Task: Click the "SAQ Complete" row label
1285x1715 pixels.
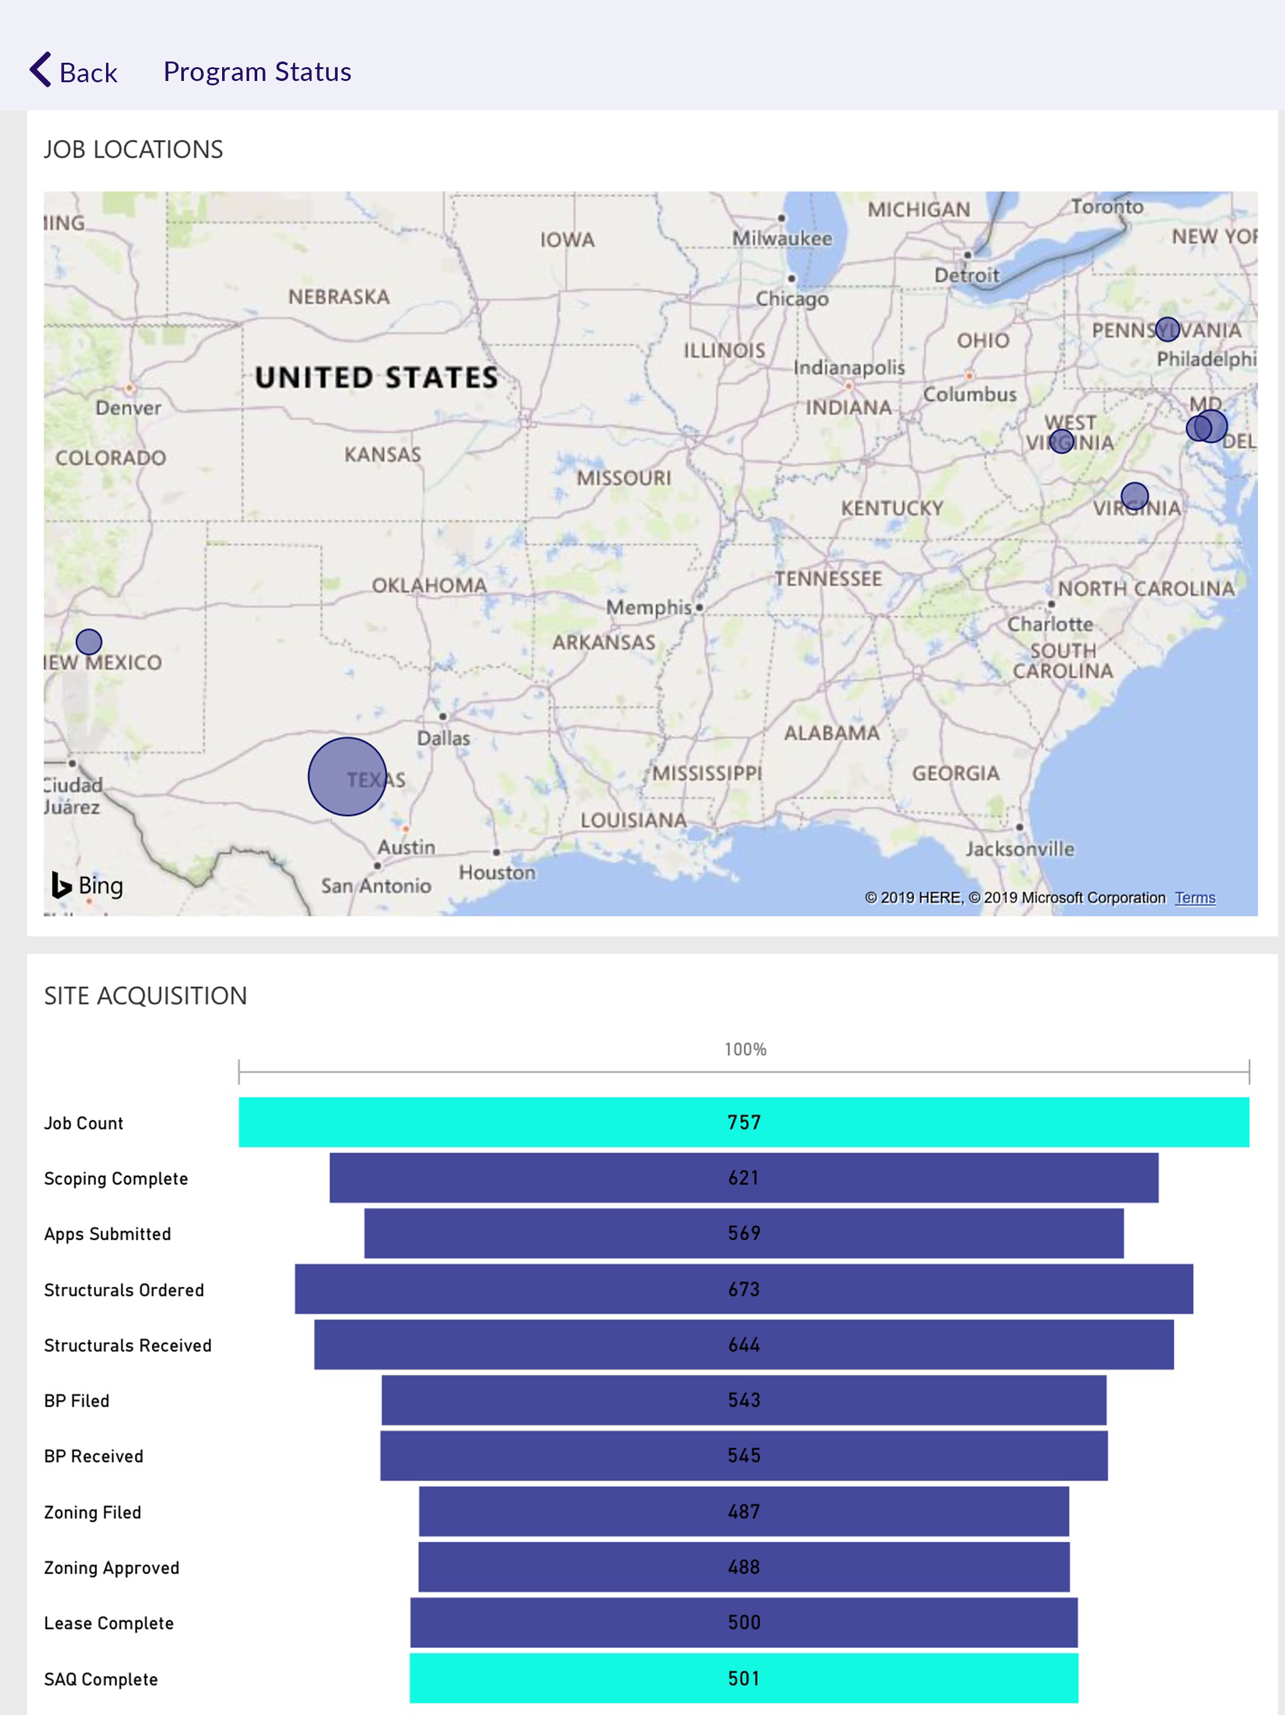Action: tap(101, 1679)
